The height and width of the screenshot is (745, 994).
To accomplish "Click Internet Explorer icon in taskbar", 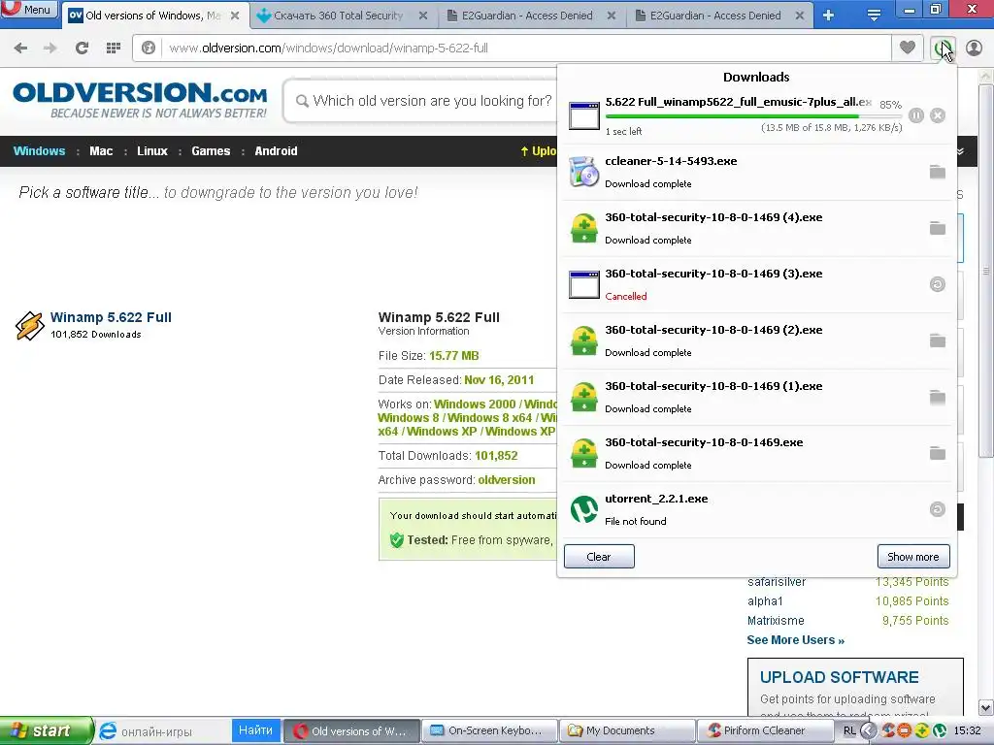I will point(109,730).
